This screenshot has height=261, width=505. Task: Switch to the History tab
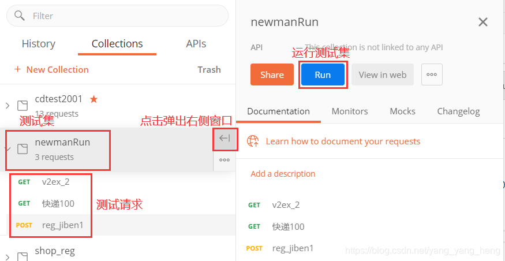38,43
